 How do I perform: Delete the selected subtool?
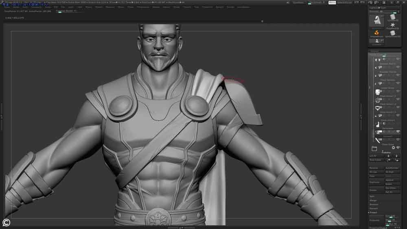tap(376, 190)
